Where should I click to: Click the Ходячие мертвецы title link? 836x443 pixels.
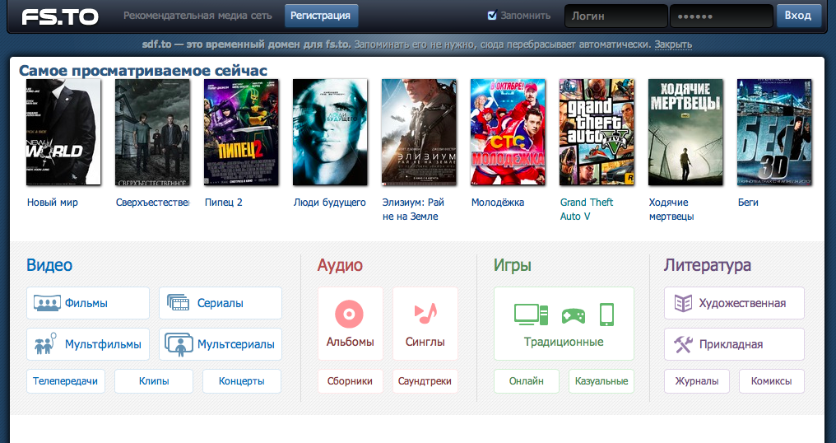[671, 209]
